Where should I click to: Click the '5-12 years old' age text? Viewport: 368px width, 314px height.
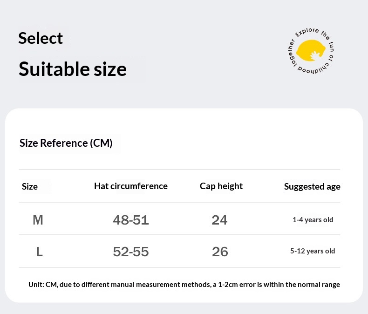(x=313, y=251)
